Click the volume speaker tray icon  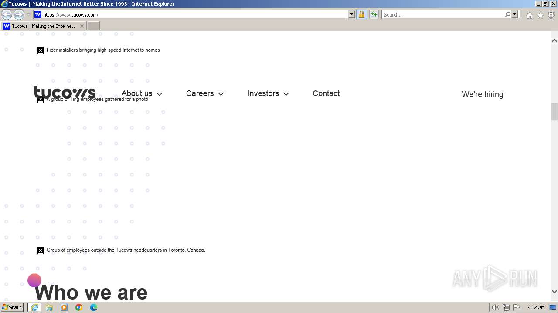(495, 307)
